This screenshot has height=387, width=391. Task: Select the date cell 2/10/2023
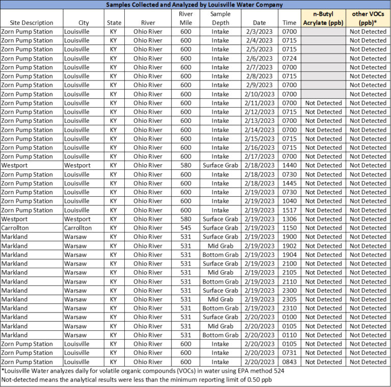click(x=260, y=94)
